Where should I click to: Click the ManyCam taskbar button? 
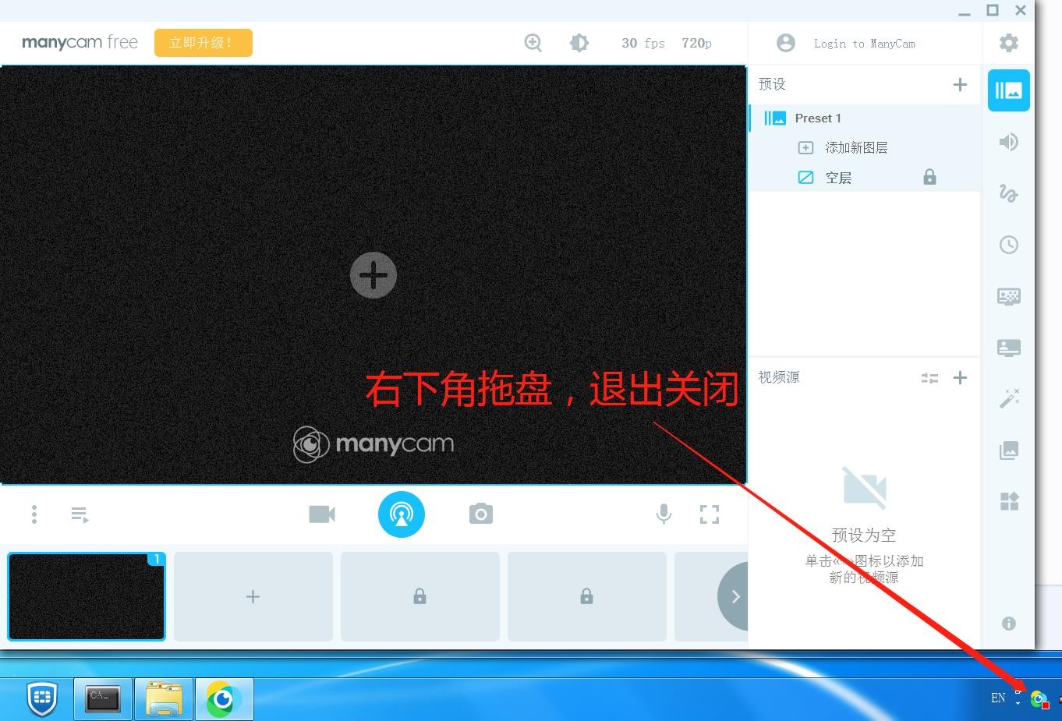pyautogui.click(x=225, y=698)
